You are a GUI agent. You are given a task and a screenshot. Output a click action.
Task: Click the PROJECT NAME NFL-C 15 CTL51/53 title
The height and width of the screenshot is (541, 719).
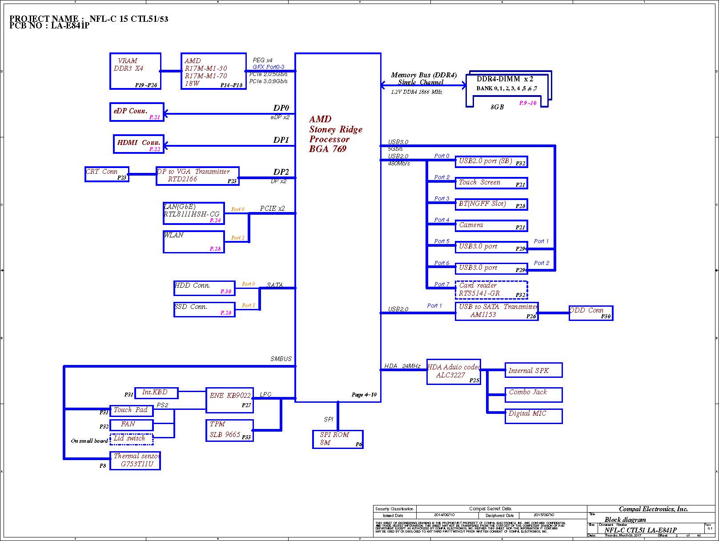coord(89,18)
